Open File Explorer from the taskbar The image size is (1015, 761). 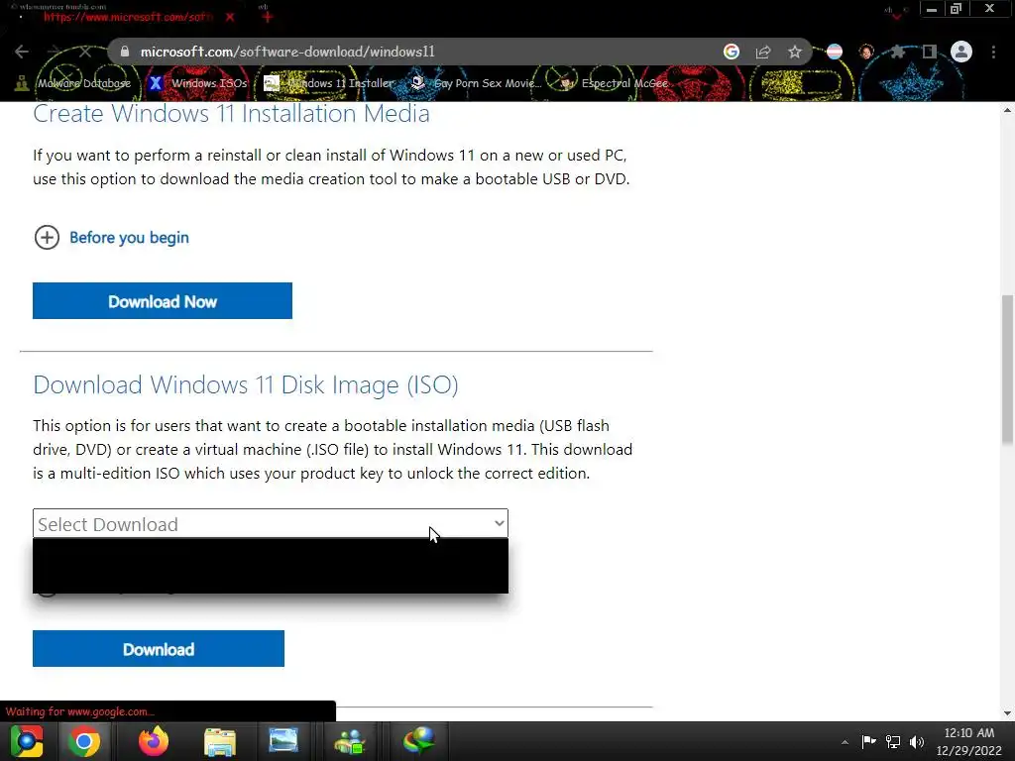pyautogui.click(x=220, y=741)
